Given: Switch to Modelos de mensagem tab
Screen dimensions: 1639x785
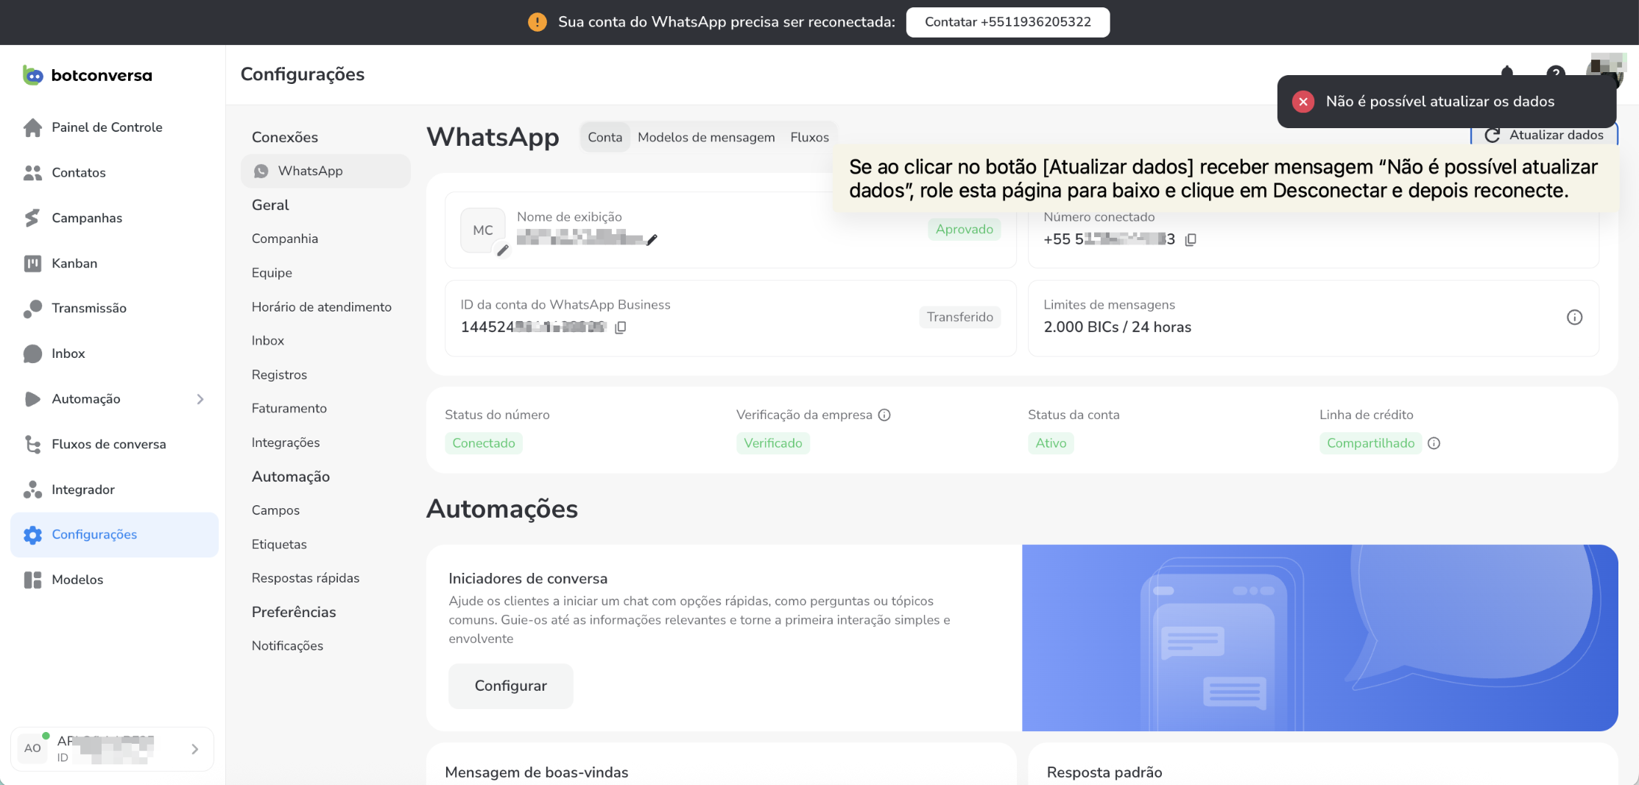Looking at the screenshot, I should [706, 137].
